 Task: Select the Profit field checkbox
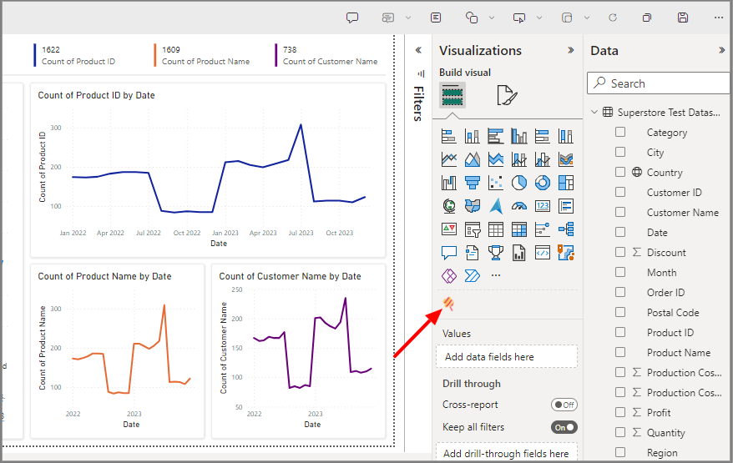tap(620, 413)
